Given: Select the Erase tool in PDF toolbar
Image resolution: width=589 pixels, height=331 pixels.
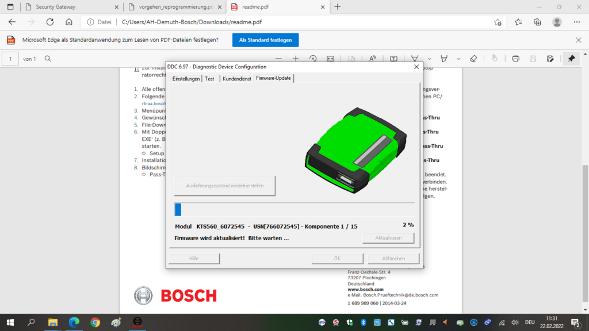Looking at the screenshot, I should click(x=473, y=59).
